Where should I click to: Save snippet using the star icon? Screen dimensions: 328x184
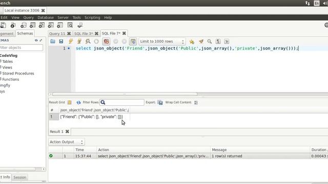(x=192, y=41)
